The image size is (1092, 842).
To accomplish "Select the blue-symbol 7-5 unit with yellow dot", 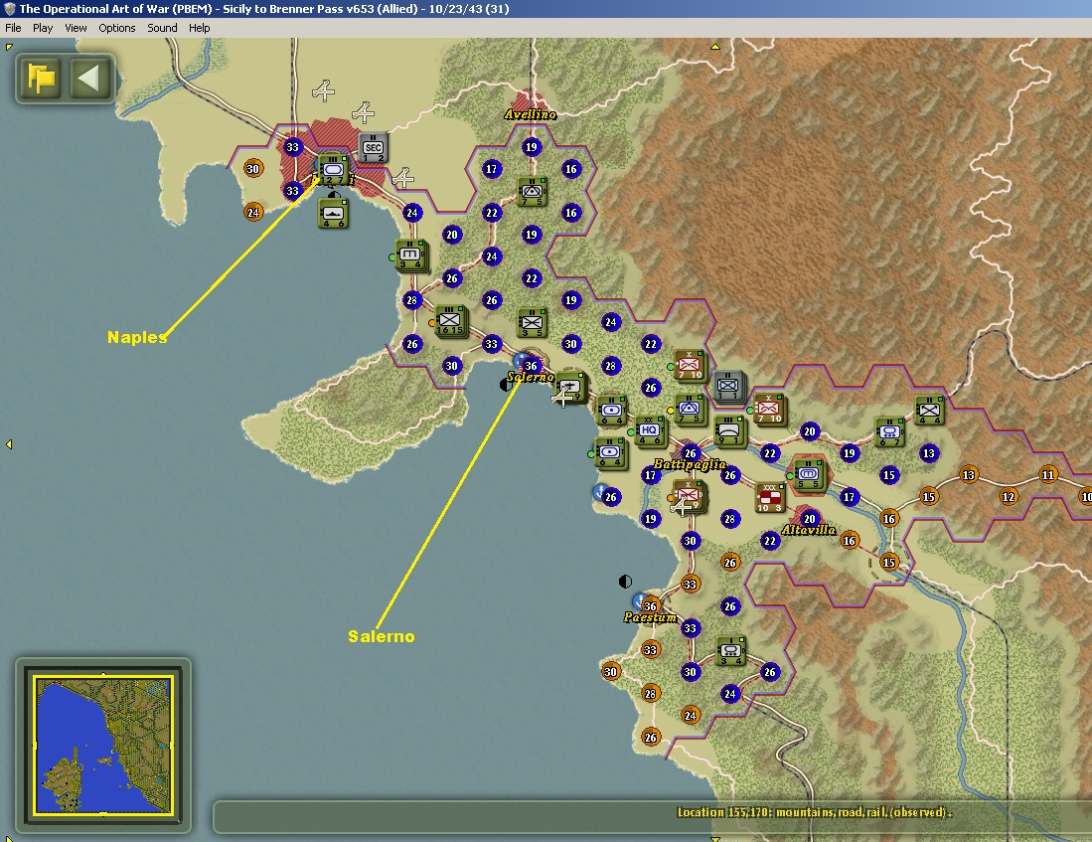I will pyautogui.click(x=690, y=410).
